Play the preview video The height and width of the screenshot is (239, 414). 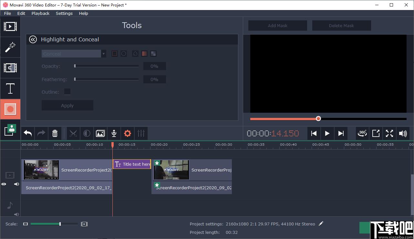[x=327, y=133]
